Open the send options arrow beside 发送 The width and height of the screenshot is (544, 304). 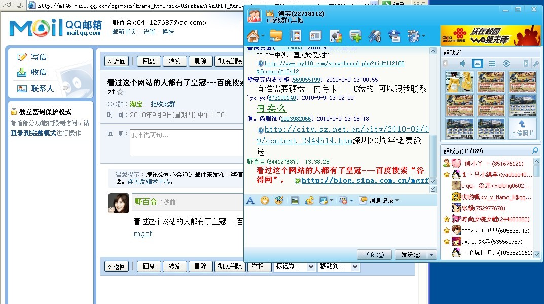[x=431, y=255]
